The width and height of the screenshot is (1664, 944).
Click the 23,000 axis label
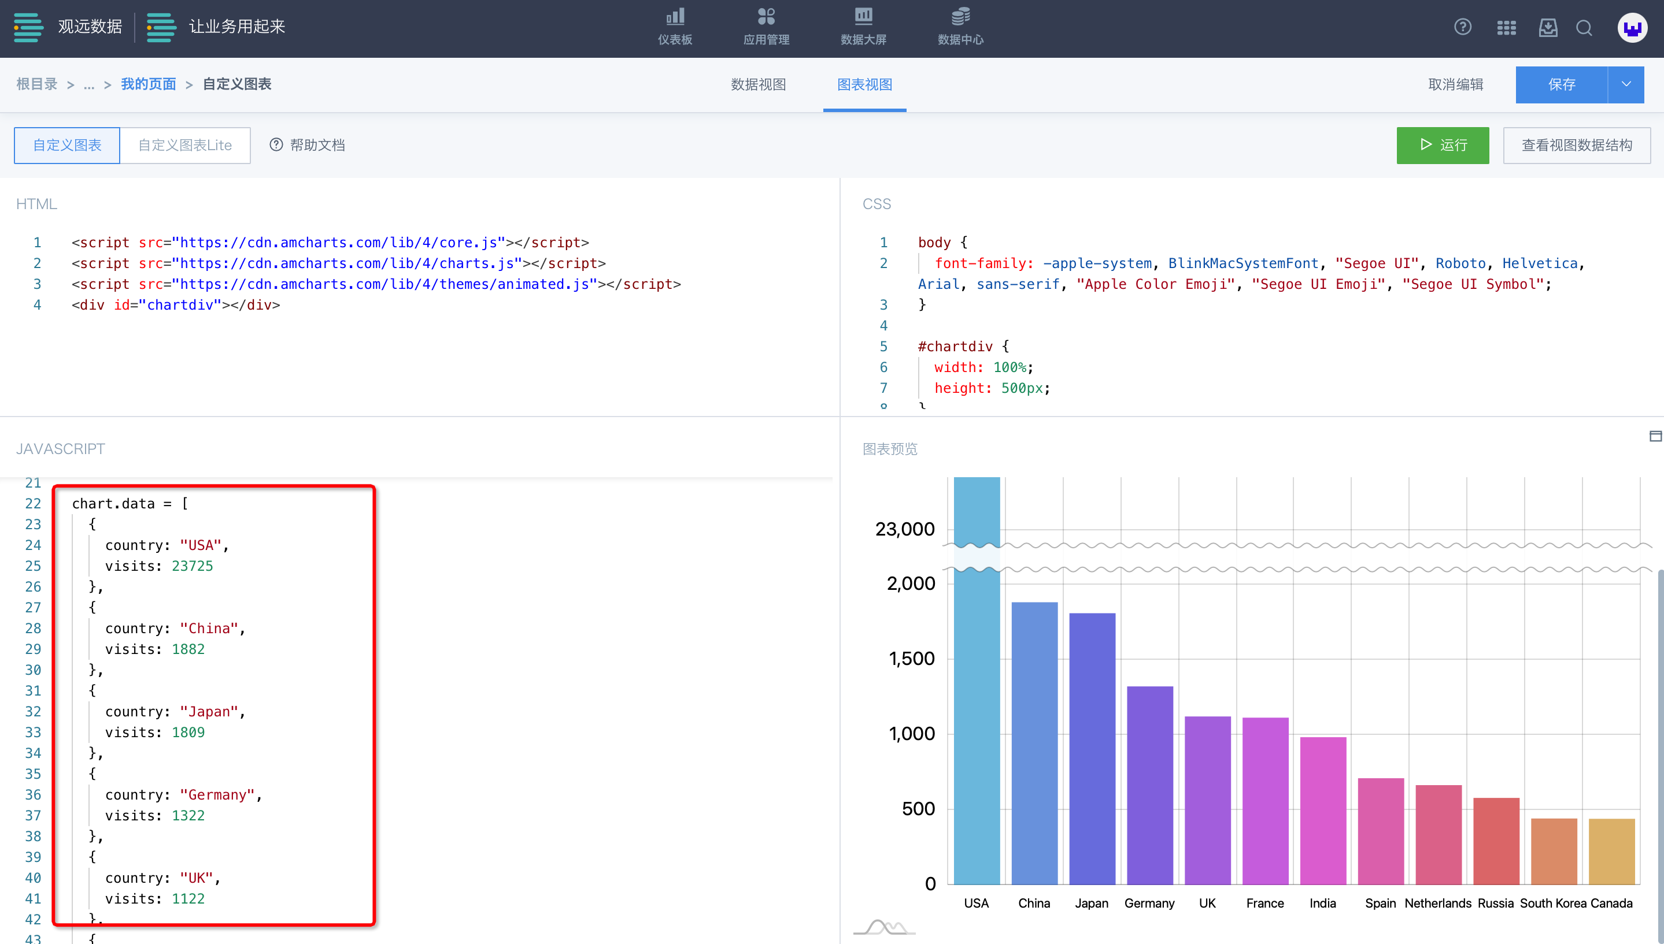905,529
